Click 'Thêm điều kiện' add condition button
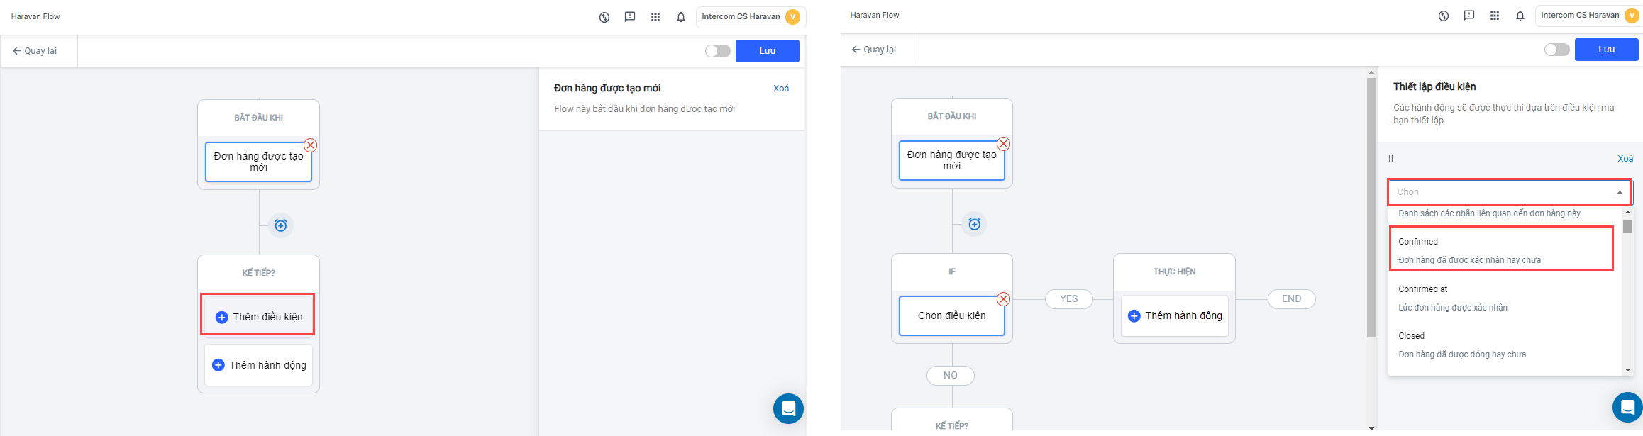The height and width of the screenshot is (436, 1643). [x=258, y=317]
